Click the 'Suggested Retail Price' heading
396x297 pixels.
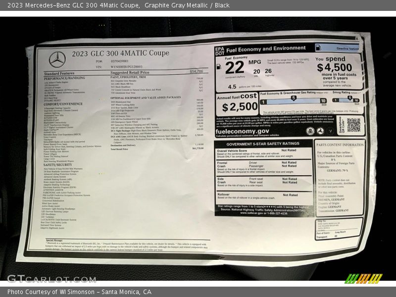click(130, 72)
